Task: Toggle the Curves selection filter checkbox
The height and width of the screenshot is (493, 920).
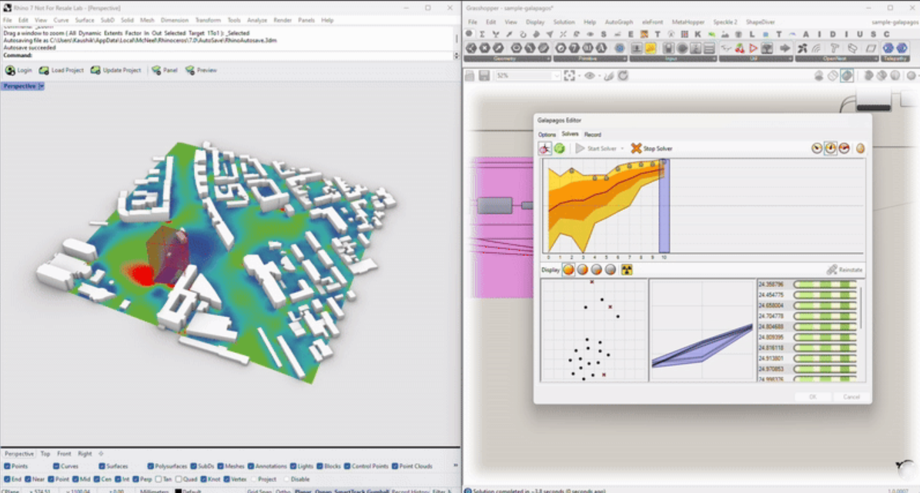Action: [56, 466]
